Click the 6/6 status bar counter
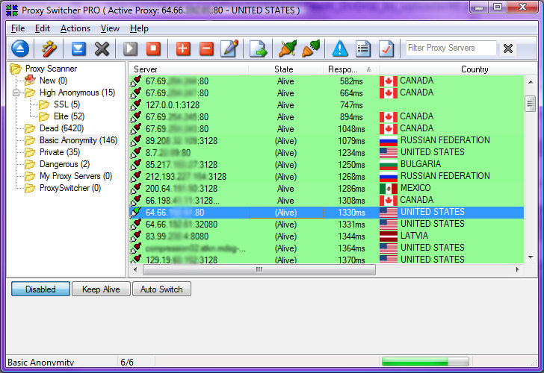Screen dimensions: 544x373 pos(127,363)
